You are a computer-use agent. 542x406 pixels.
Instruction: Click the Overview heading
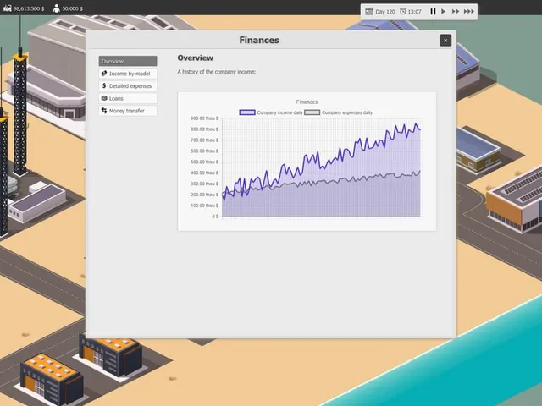pos(196,58)
